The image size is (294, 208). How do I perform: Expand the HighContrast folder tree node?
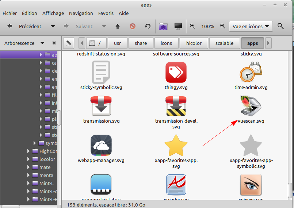[28, 151]
